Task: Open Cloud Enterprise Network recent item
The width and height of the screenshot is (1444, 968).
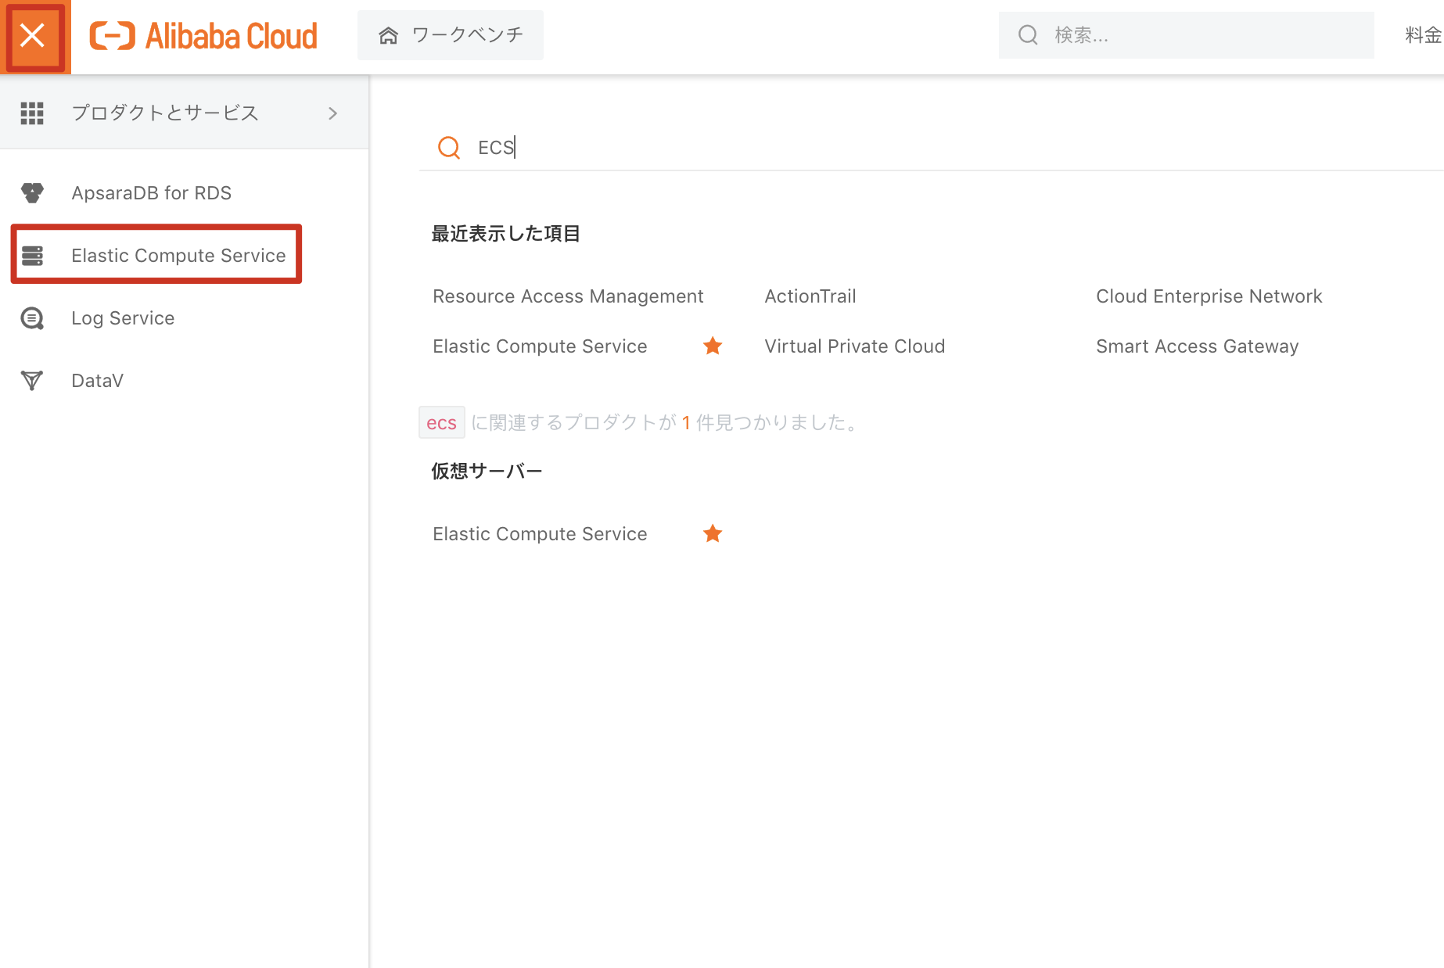Action: (x=1209, y=296)
